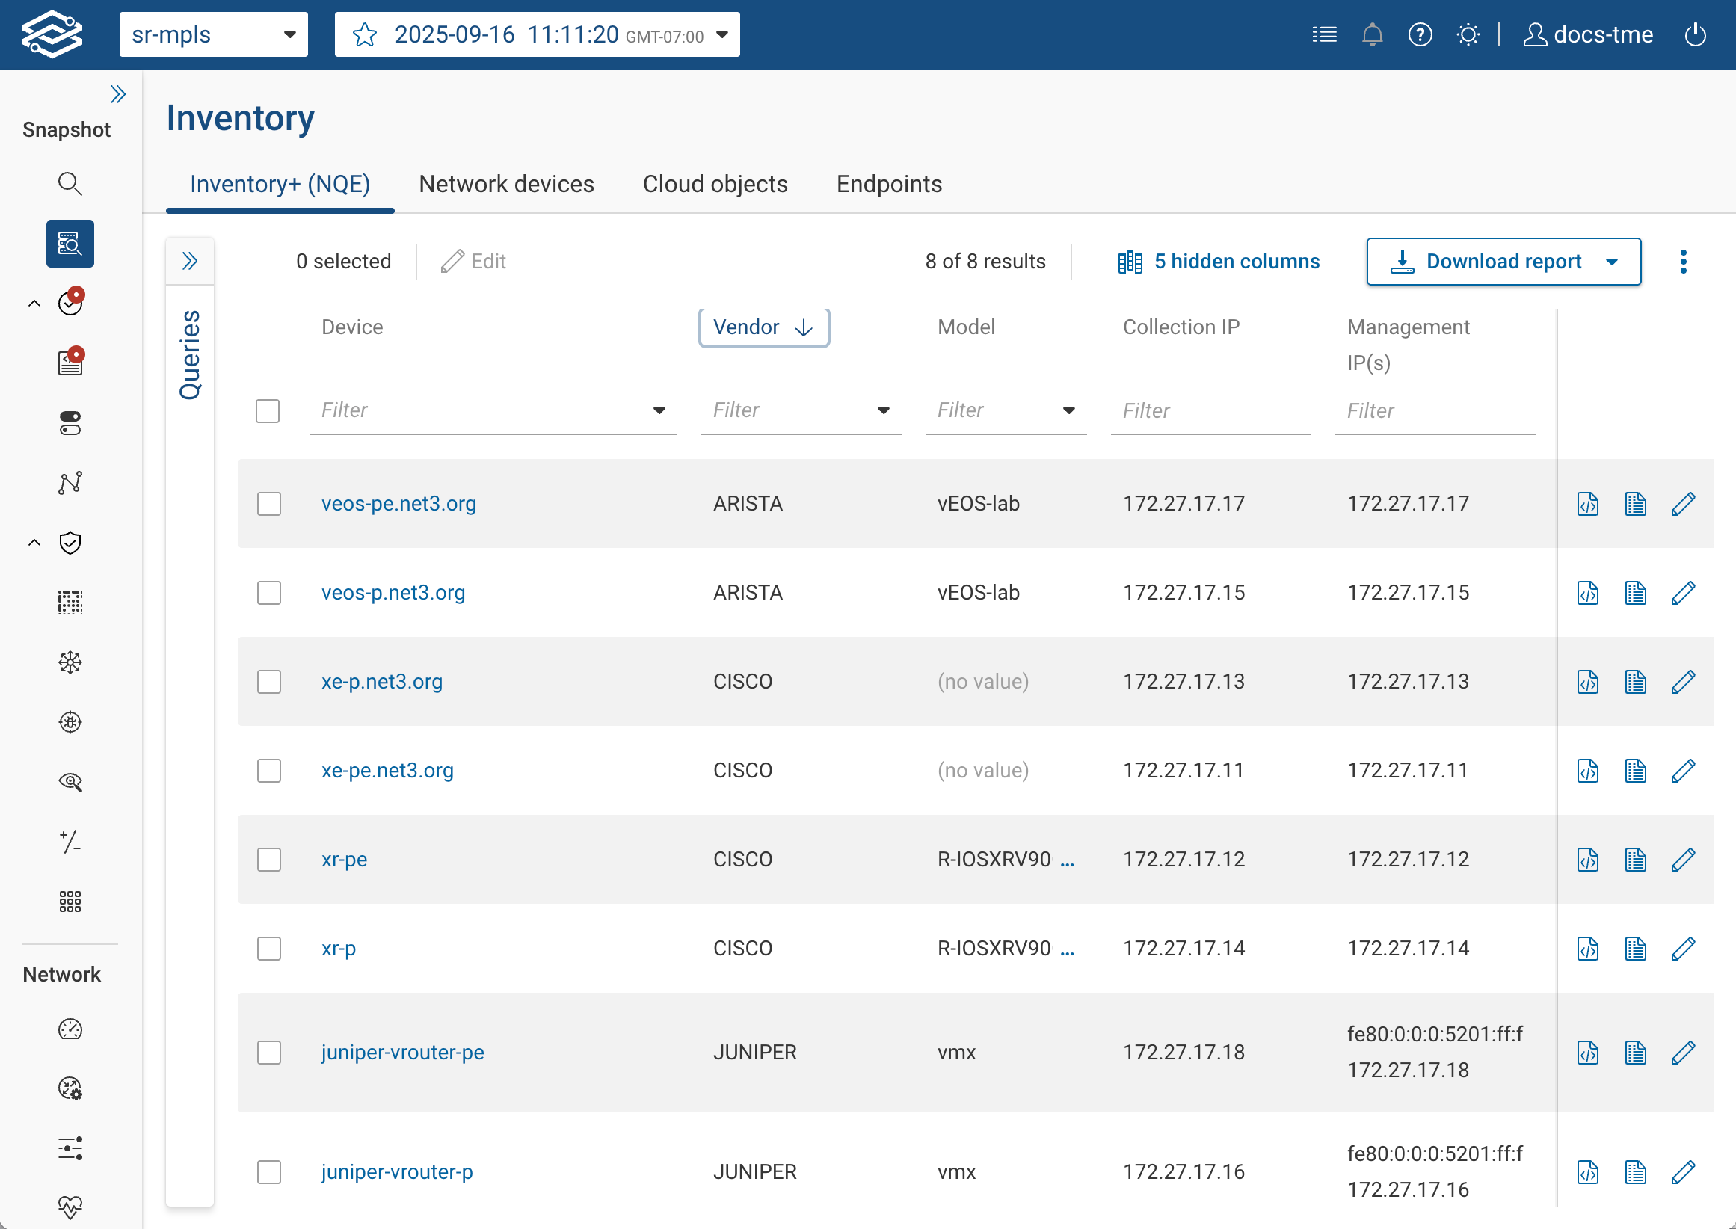
Task: Check the box for xe-p.net3.org
Action: (x=268, y=682)
